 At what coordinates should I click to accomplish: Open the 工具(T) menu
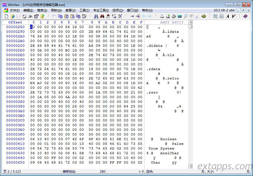pos(84,10)
